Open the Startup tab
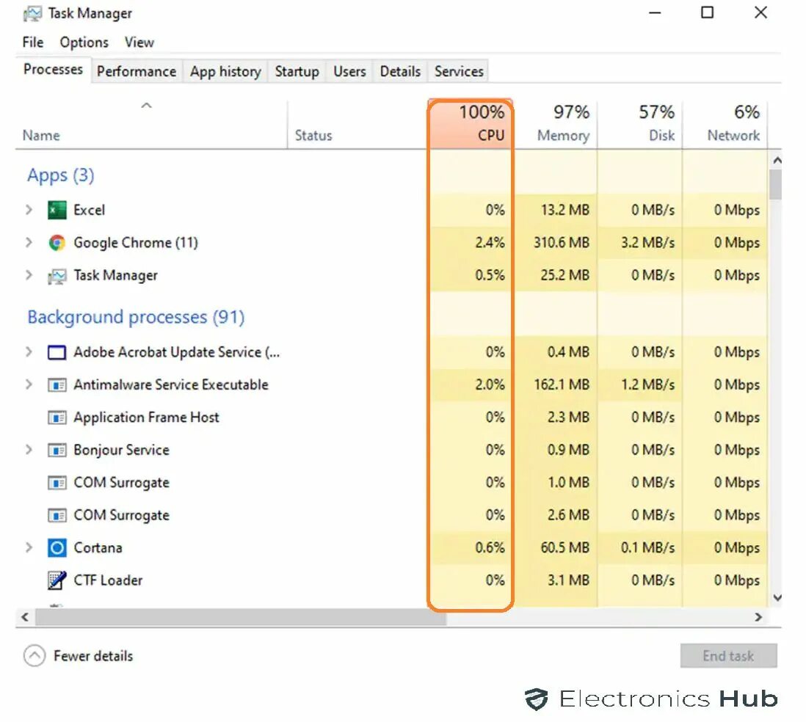This screenshot has height=722, width=806. 297,71
